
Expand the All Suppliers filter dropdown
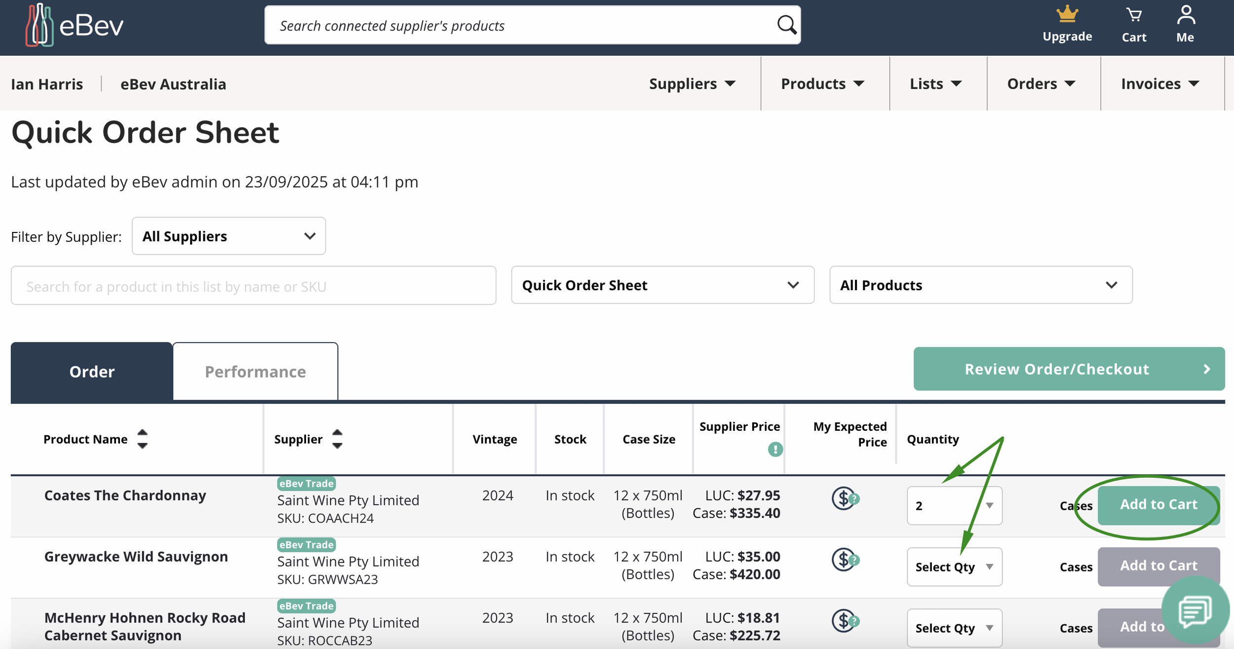(x=229, y=236)
